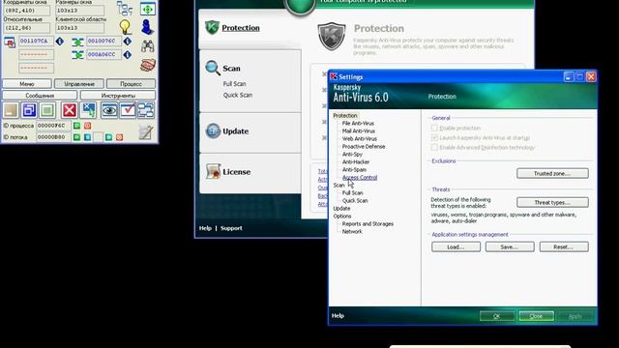Click the Kaspersky shield icon beside Protection tab
Screen dimensions: 619x348
[x=212, y=27]
